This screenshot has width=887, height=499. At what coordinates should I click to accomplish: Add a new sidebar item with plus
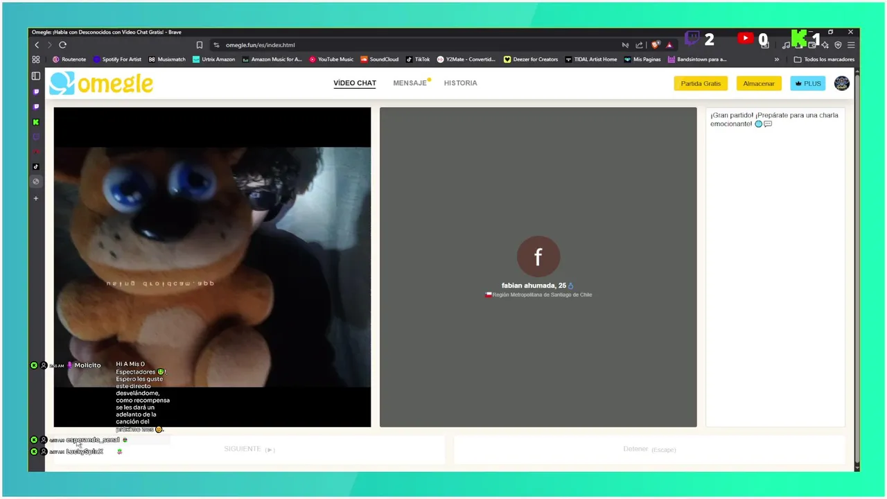coord(36,198)
